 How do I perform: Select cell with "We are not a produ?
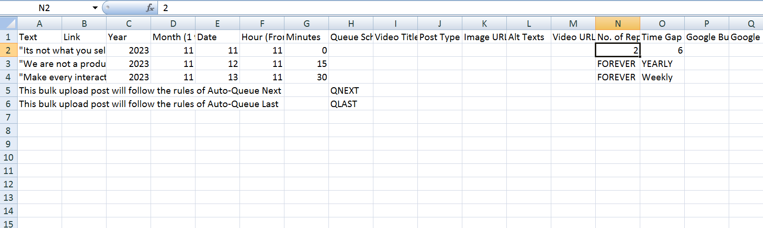62,64
